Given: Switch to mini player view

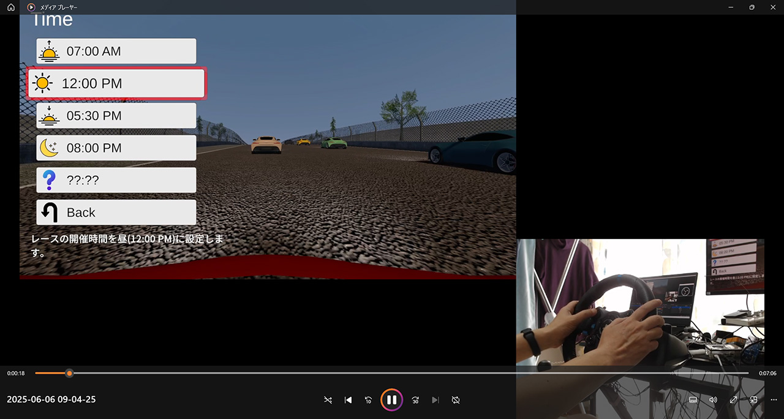Looking at the screenshot, I should (x=753, y=400).
